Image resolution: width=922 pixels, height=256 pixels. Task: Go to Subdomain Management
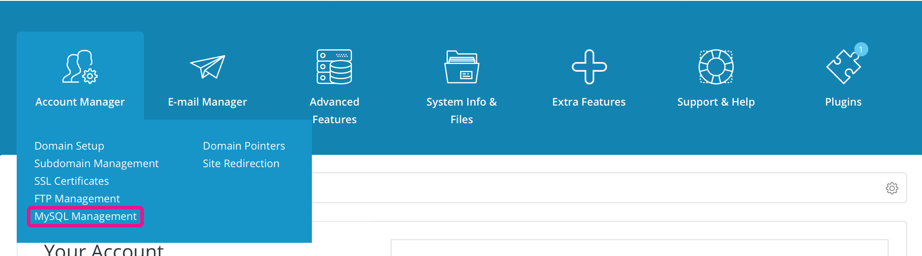[96, 163]
